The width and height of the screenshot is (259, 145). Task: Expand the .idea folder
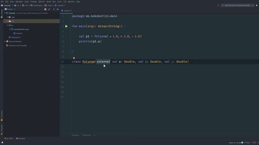tap(7, 17)
